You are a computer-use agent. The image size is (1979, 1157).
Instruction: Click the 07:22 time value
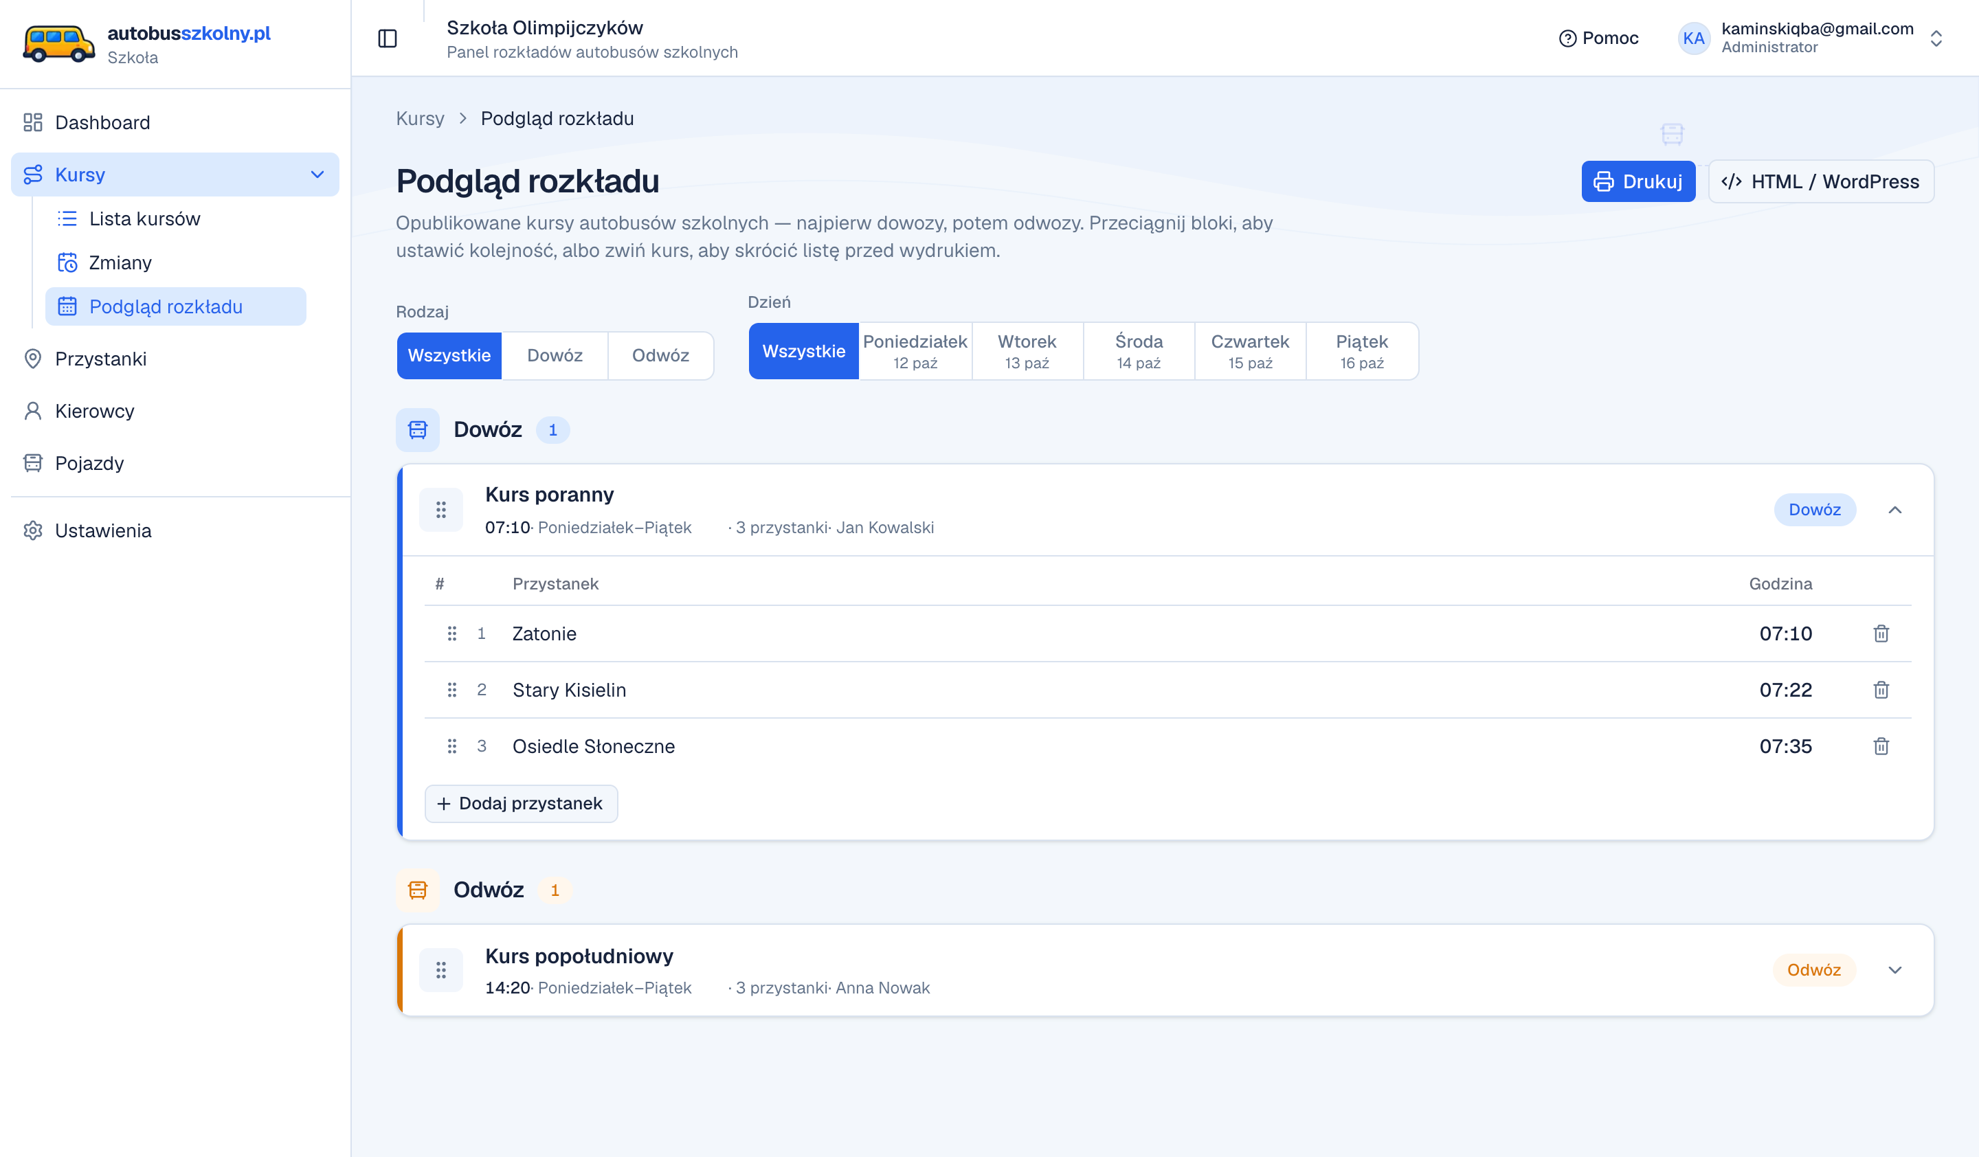(x=1785, y=690)
